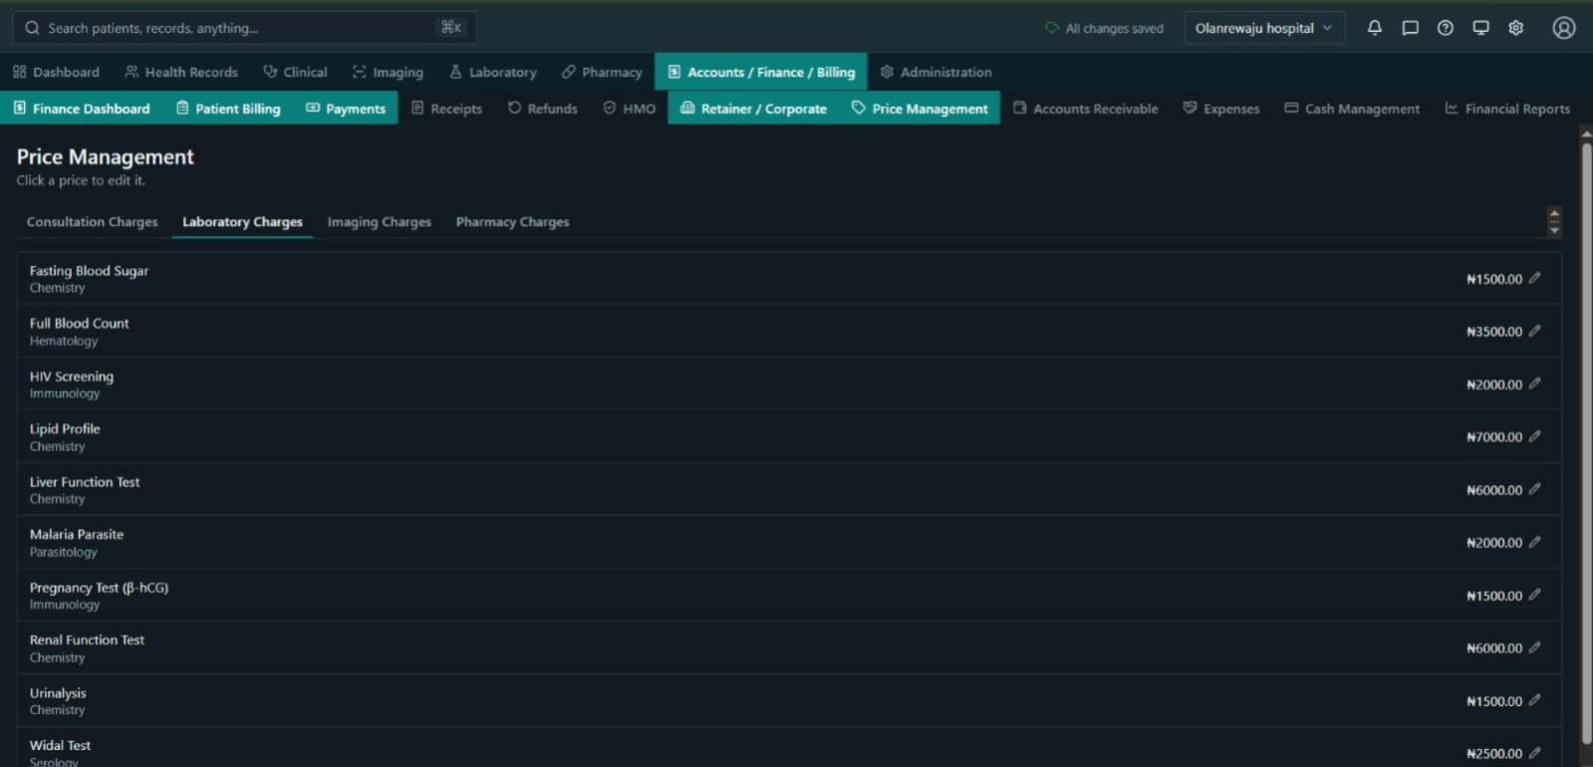Open the messages chat icon

(1410, 28)
